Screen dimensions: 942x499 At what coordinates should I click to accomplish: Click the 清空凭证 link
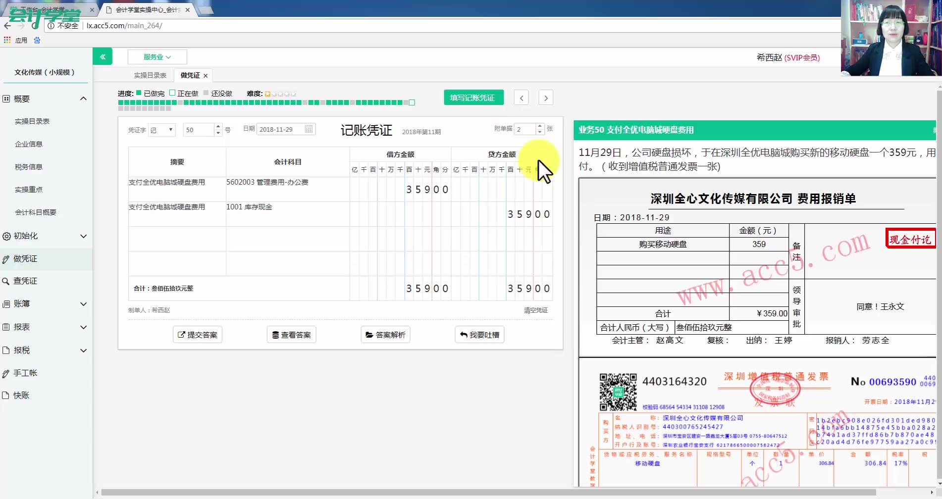[x=536, y=310]
